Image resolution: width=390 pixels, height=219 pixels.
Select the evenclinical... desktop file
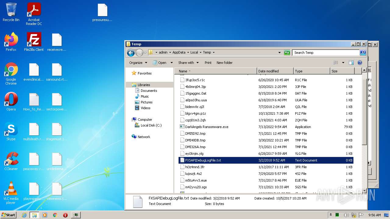click(x=34, y=72)
